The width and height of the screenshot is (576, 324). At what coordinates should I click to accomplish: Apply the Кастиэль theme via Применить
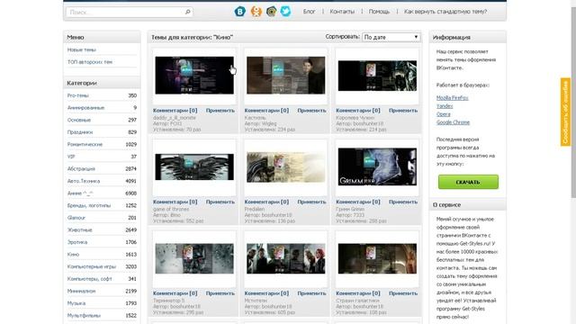click(x=311, y=110)
